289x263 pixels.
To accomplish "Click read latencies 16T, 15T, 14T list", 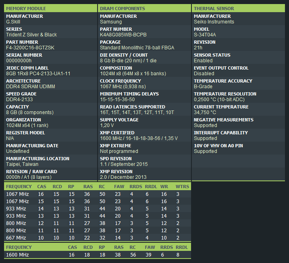I will coord(137,112).
